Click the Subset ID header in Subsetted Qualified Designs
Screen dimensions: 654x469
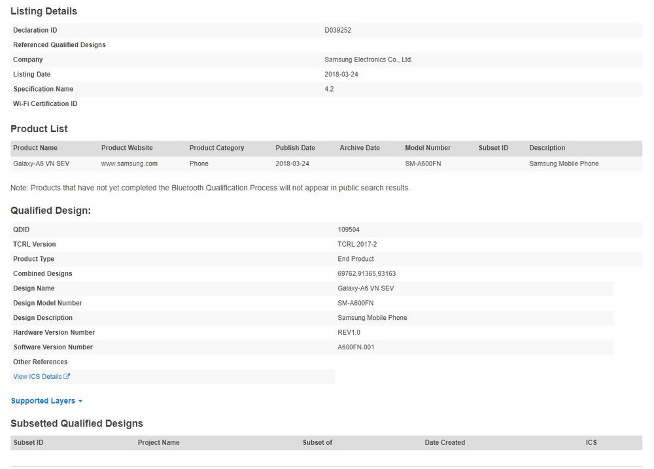(28, 442)
